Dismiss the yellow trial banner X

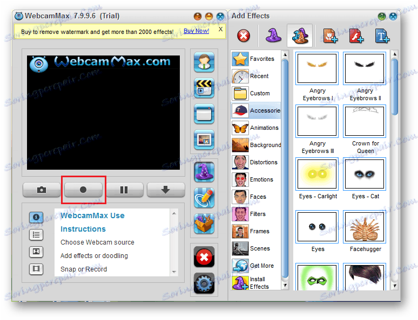pos(220,29)
